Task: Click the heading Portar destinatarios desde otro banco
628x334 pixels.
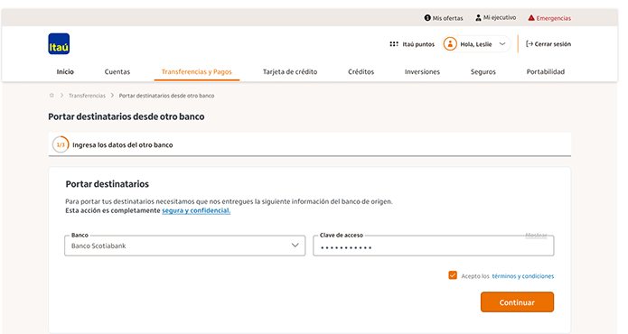Action: coord(127,116)
